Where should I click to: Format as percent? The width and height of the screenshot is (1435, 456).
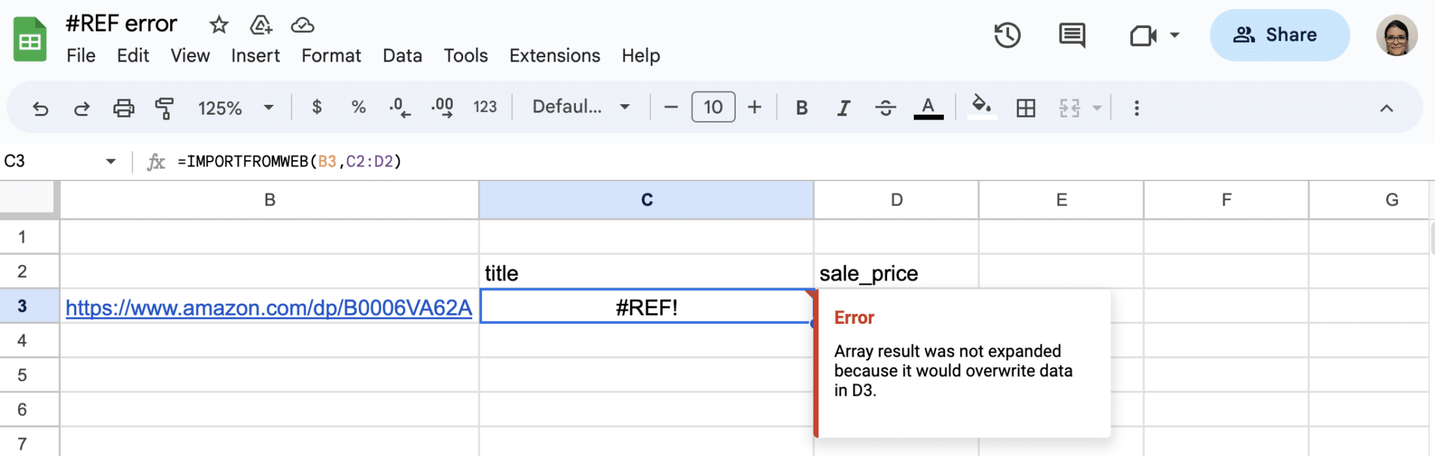pyautogui.click(x=359, y=107)
